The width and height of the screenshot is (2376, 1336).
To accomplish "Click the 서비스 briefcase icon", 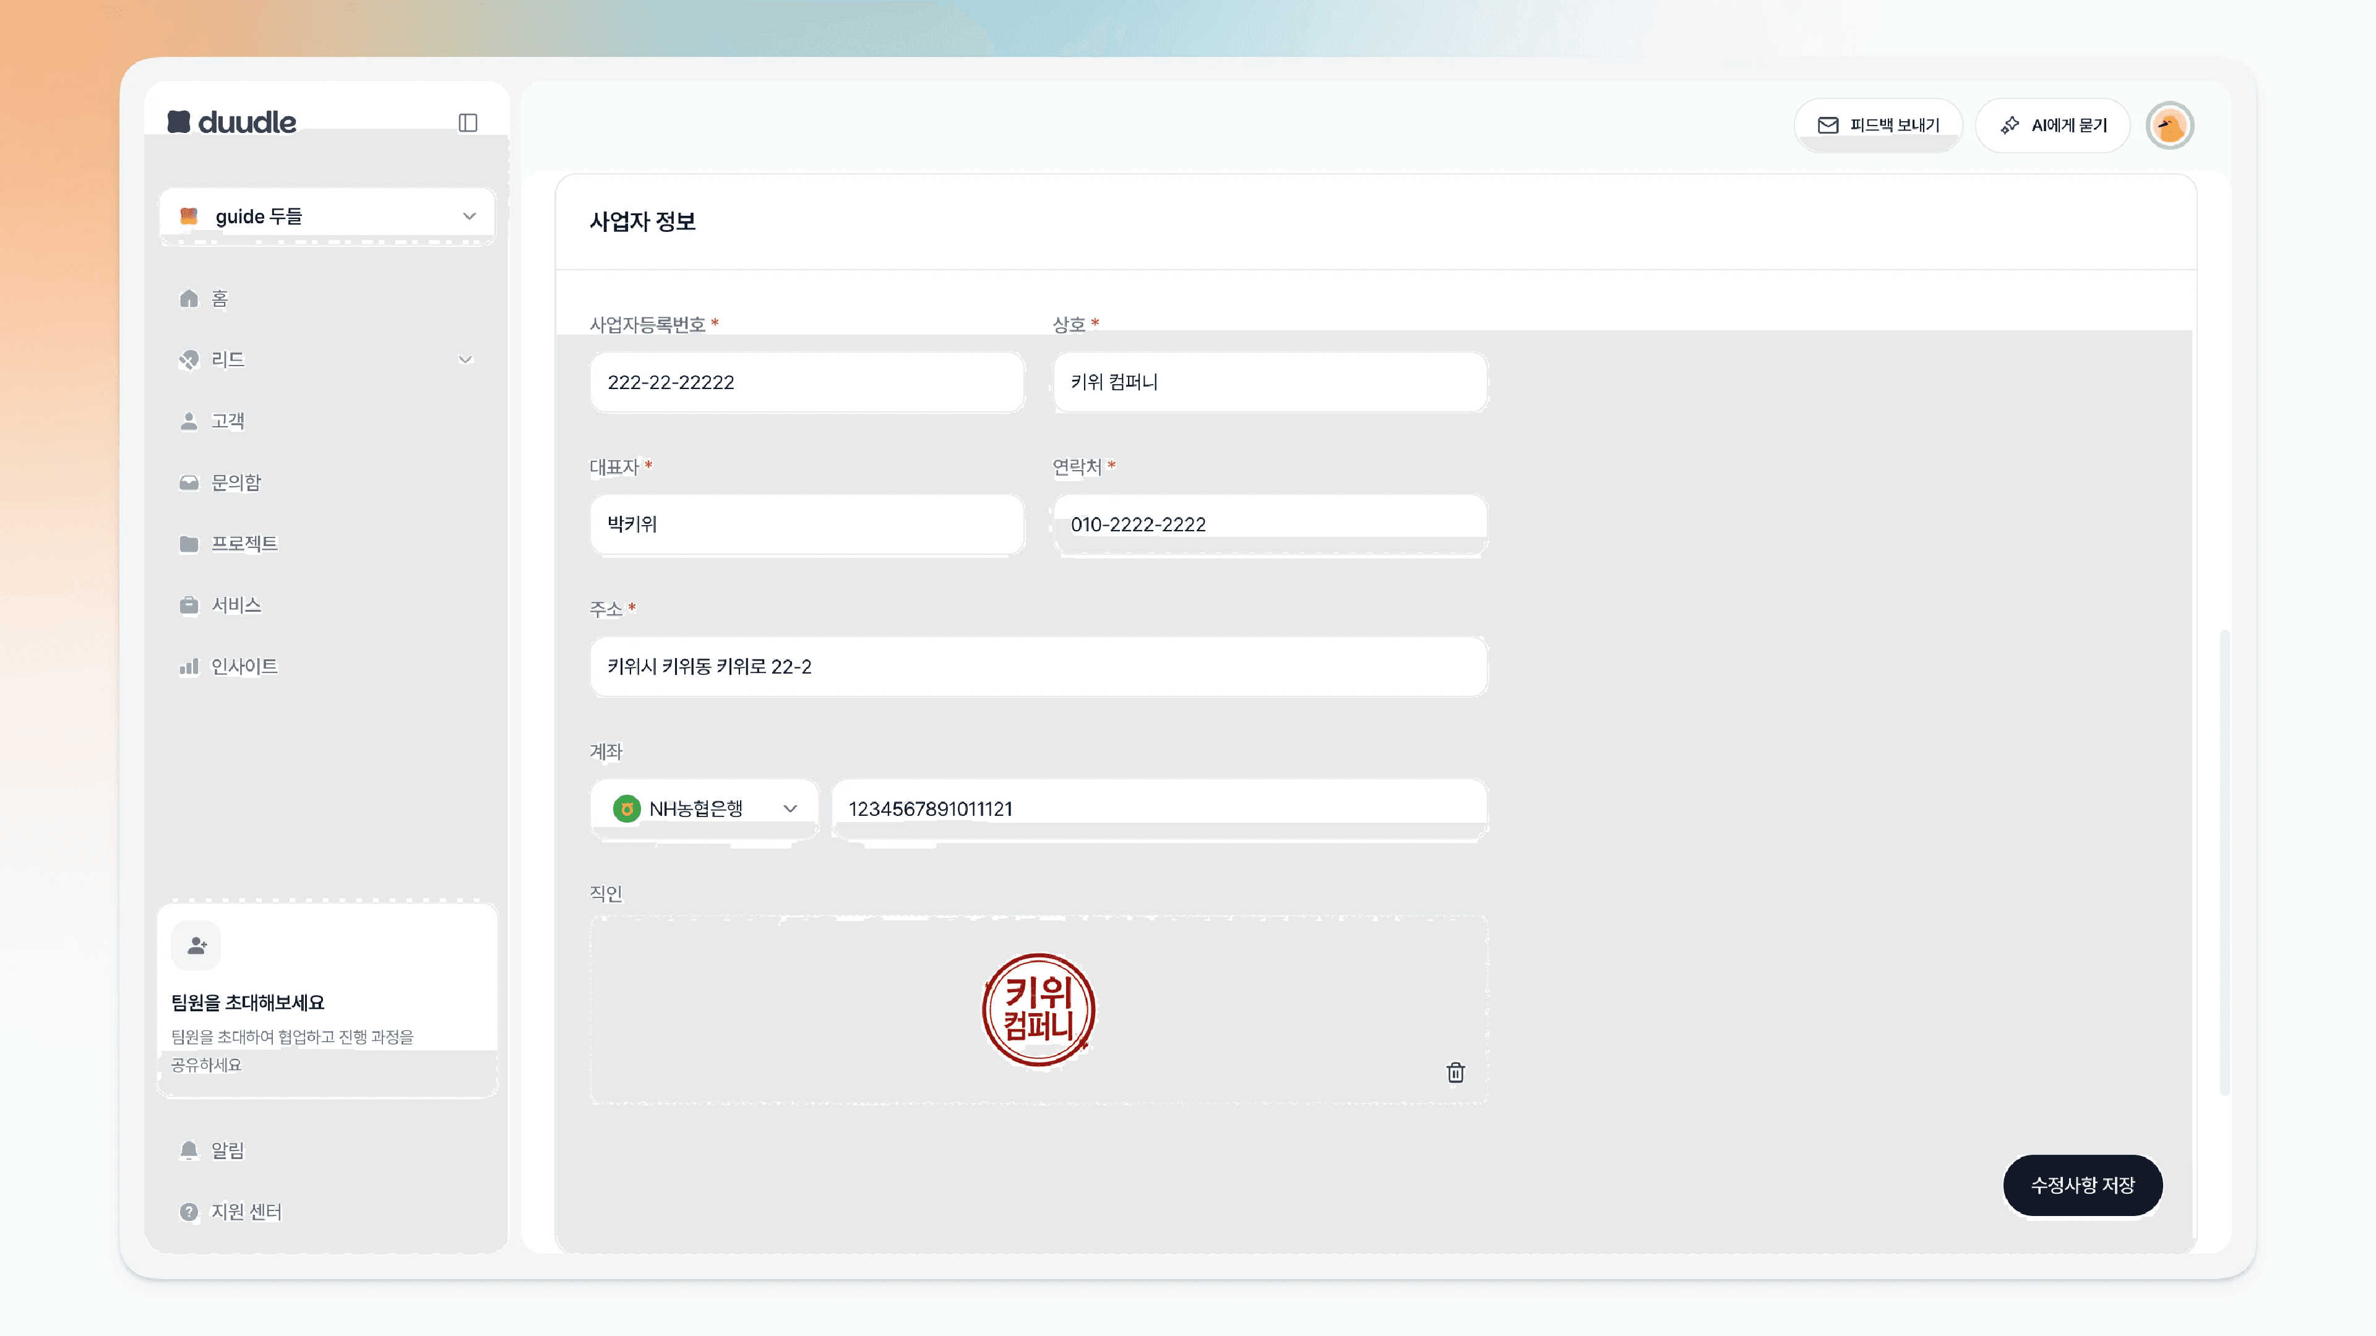I will pyautogui.click(x=189, y=605).
